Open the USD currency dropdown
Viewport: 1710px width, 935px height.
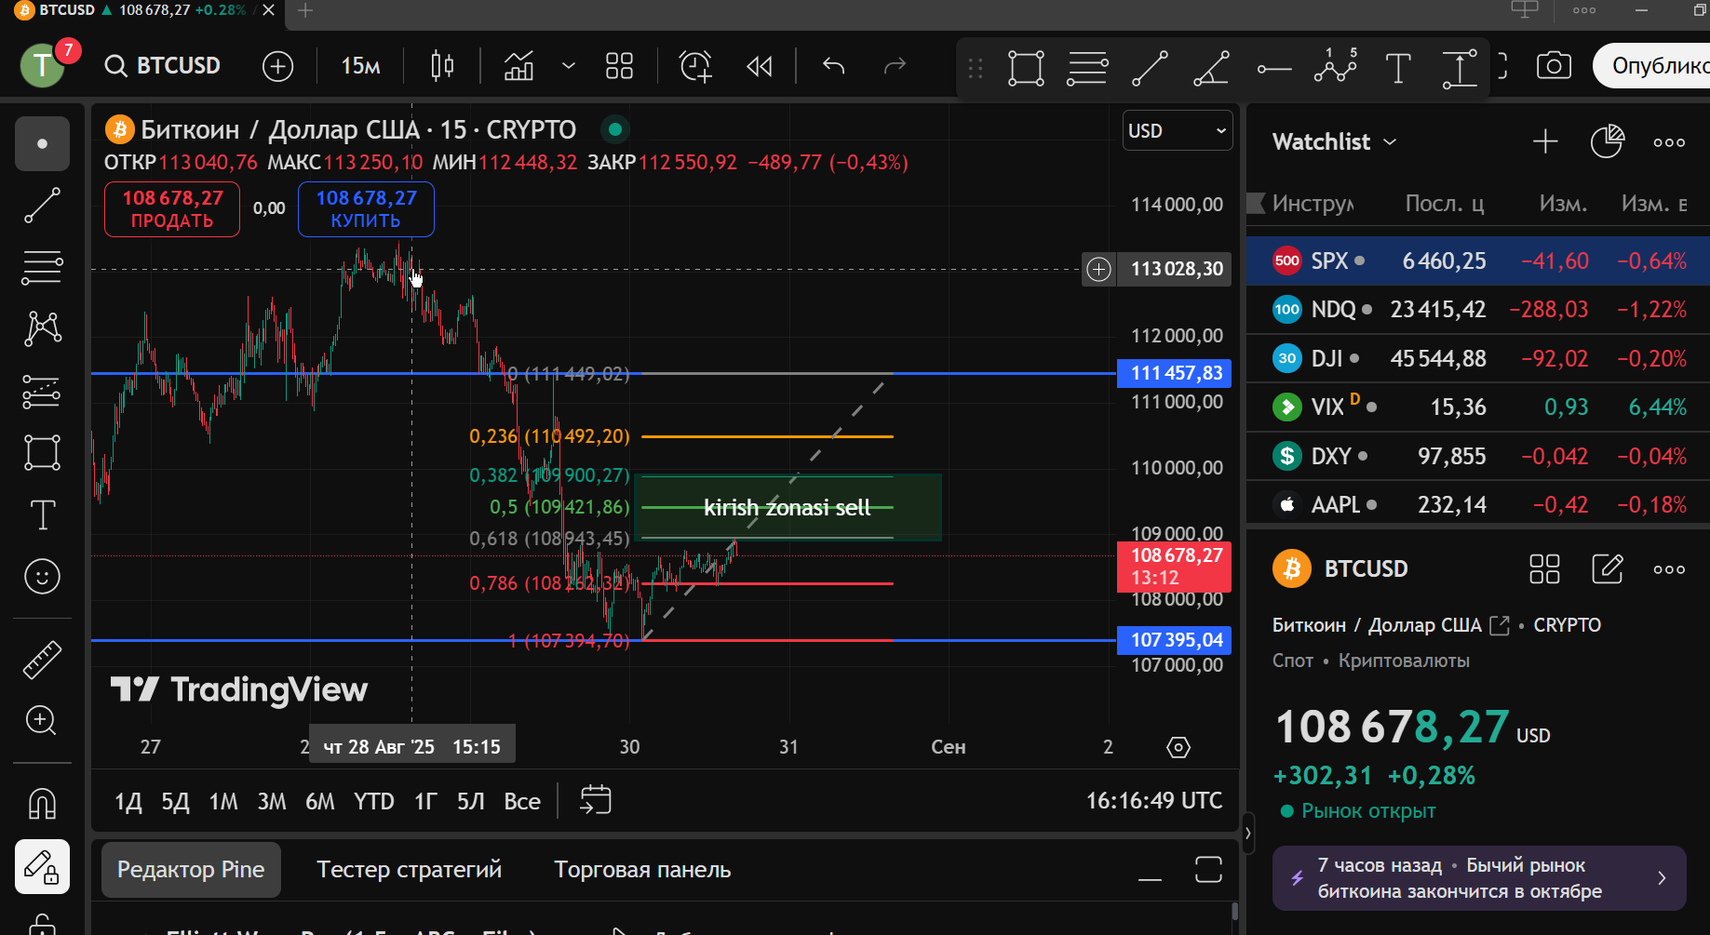tap(1178, 131)
